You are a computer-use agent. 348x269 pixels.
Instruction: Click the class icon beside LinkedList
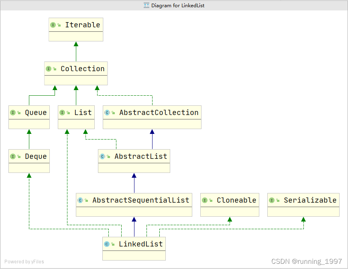point(106,244)
